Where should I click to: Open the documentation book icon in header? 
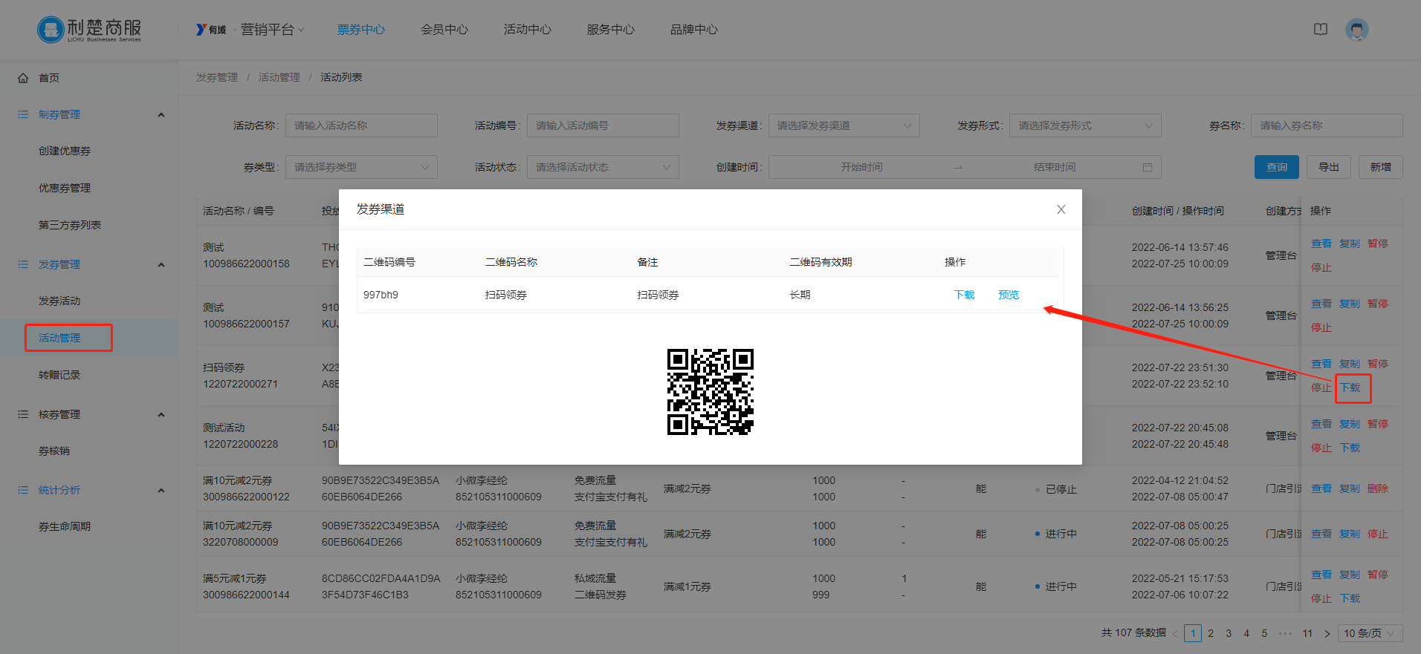click(1321, 30)
